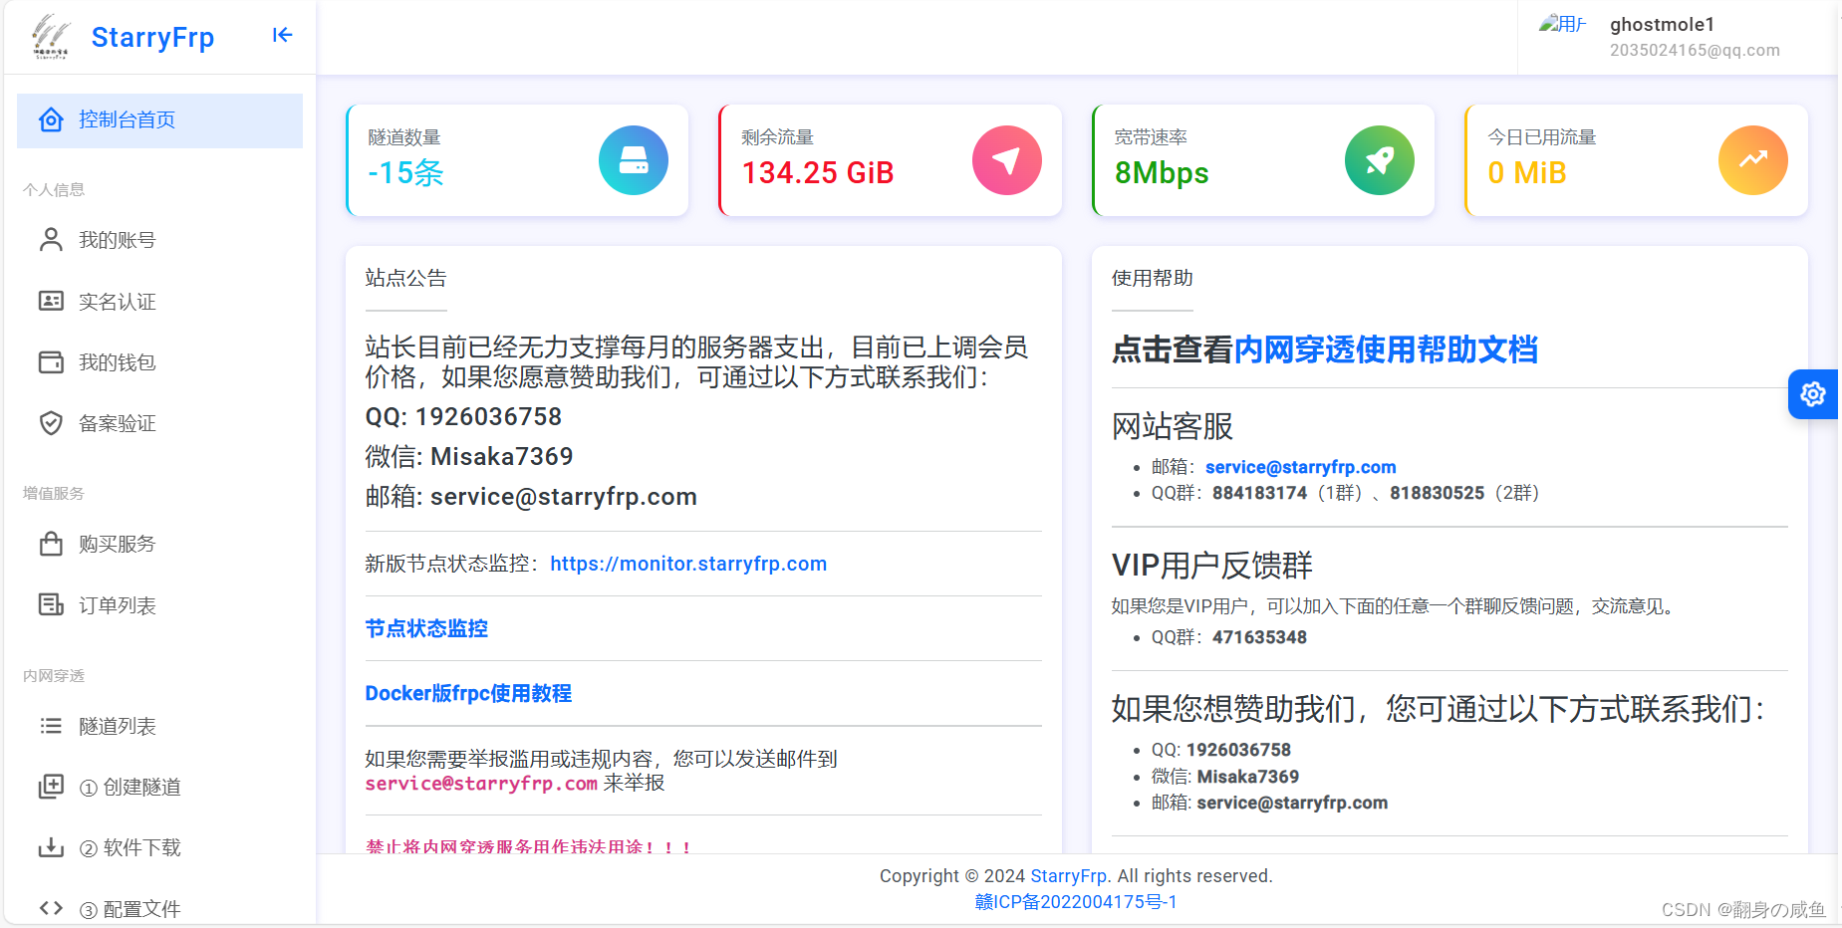Open https://monitor.starryfrp.com monitoring link
The height and width of the screenshot is (928, 1842).
coord(688,564)
